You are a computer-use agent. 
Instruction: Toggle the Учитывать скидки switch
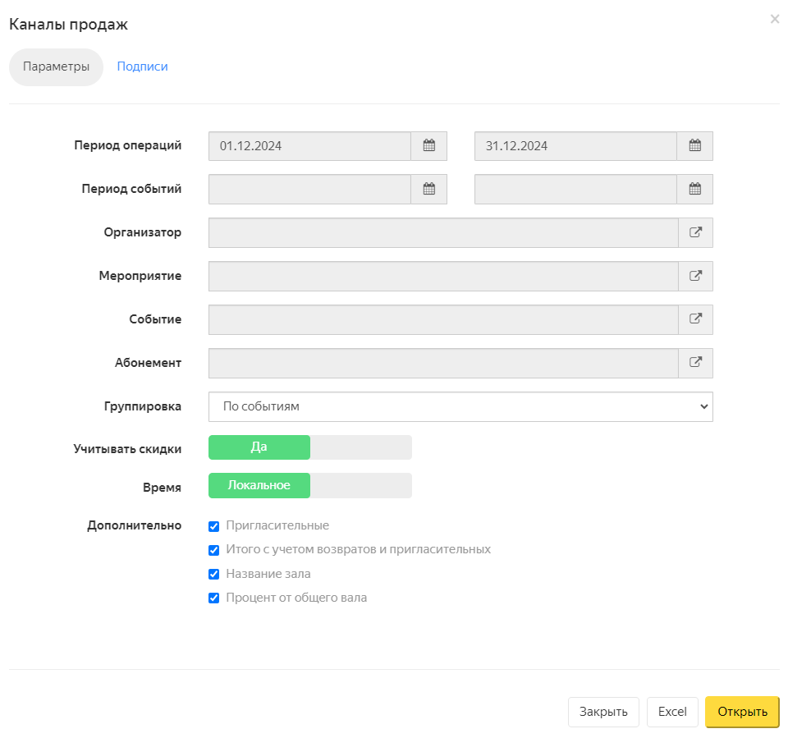310,447
